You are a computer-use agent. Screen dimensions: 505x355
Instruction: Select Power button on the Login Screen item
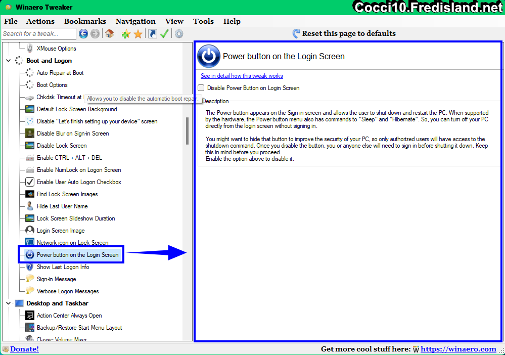click(78, 255)
